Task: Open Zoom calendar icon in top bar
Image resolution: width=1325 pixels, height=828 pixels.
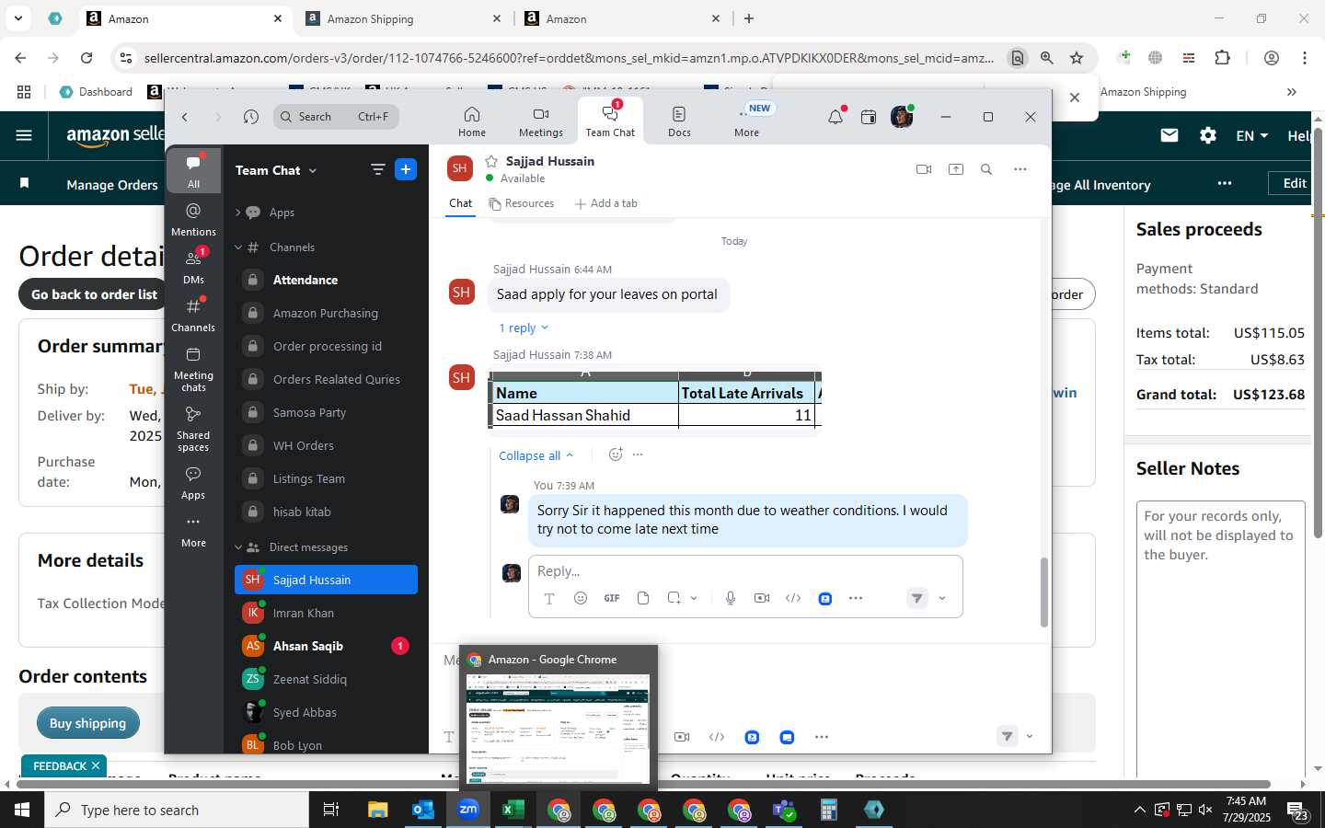Action: [869, 117]
